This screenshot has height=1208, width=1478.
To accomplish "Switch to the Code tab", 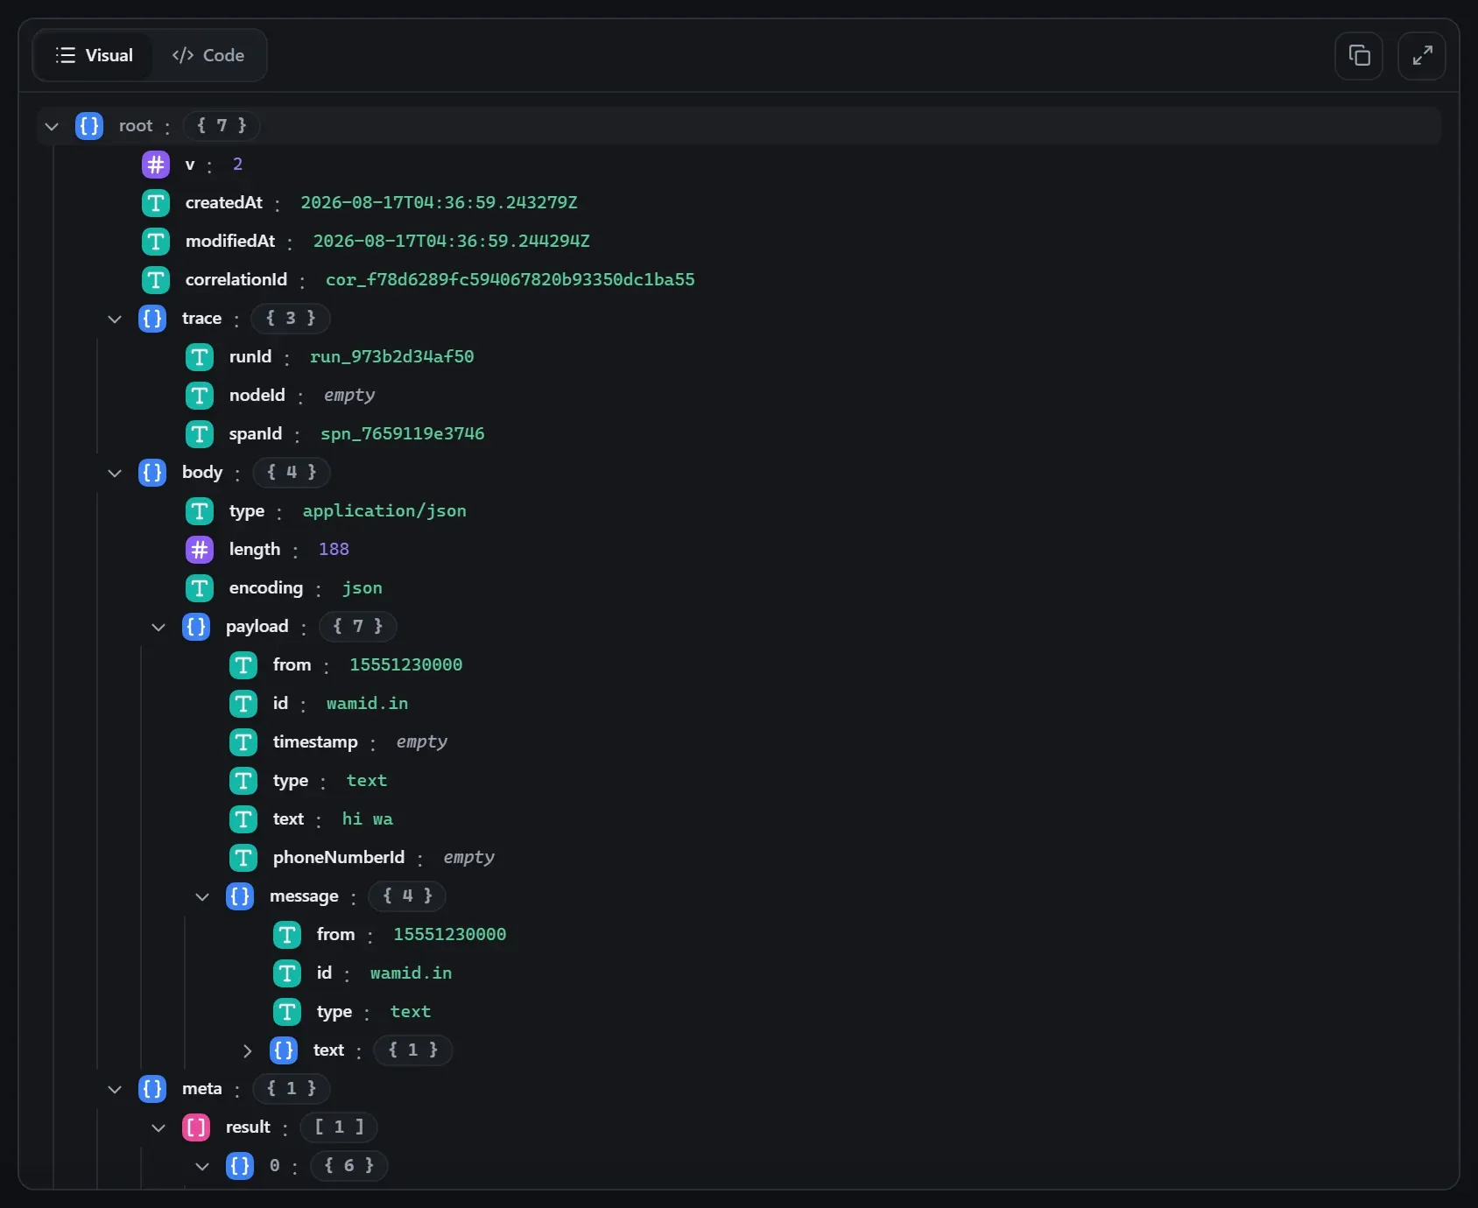I will click(208, 55).
